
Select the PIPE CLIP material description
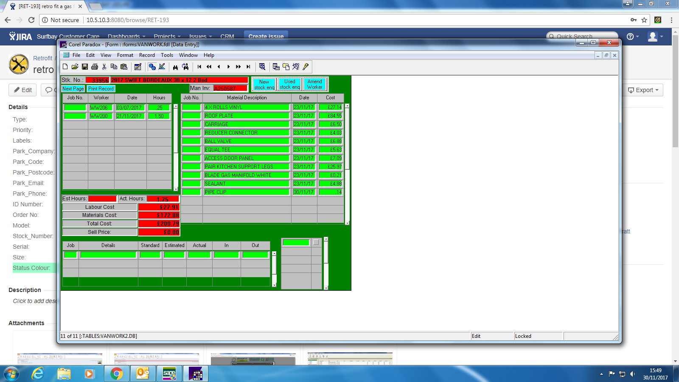click(247, 192)
